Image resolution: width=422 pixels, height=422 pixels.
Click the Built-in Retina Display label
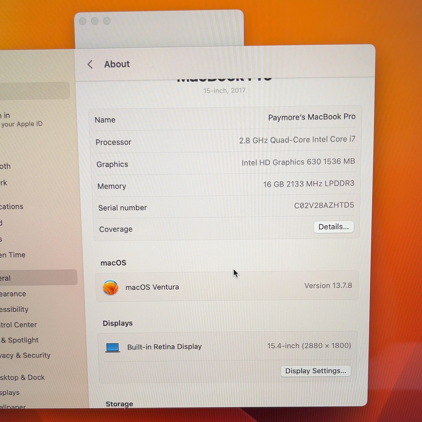click(164, 347)
